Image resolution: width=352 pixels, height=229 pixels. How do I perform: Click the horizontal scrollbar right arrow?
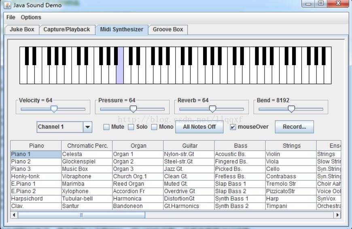(337, 215)
